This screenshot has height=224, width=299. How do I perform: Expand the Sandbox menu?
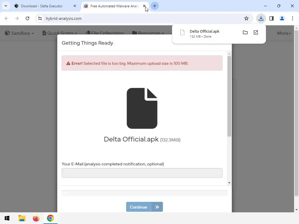[19, 33]
